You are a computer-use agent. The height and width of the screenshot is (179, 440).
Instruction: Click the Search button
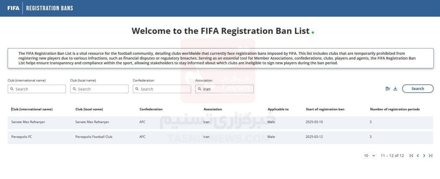point(418,89)
